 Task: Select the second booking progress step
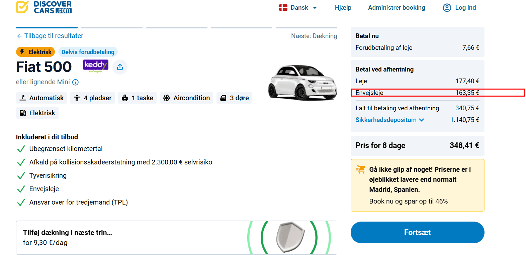pyautogui.click(x=112, y=27)
